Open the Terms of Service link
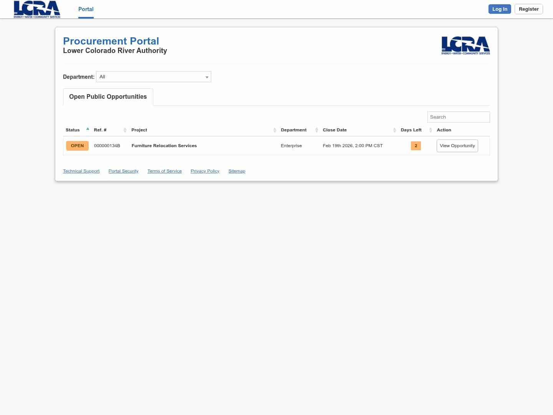The width and height of the screenshot is (553, 415). click(x=164, y=171)
